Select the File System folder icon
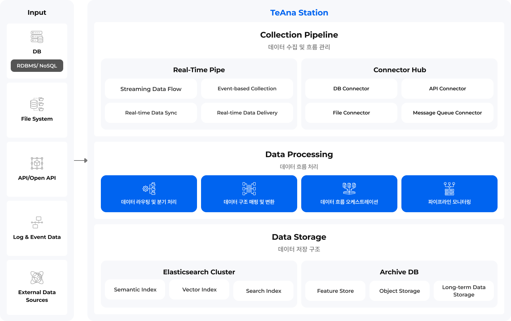Screen dimensions: 511x321 tap(37, 104)
